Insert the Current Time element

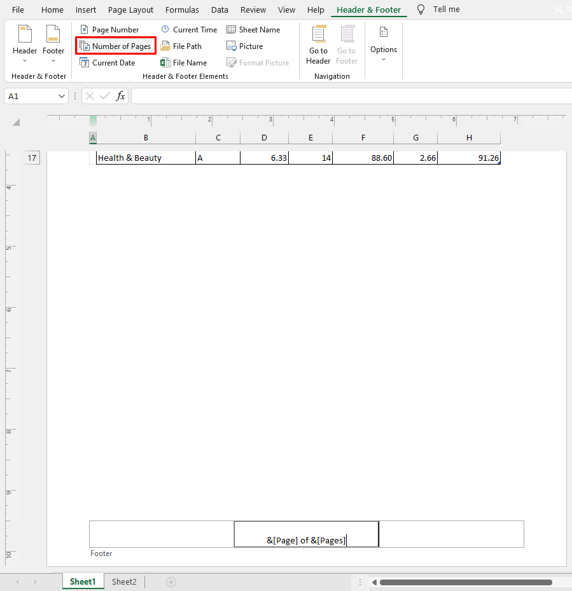point(189,29)
